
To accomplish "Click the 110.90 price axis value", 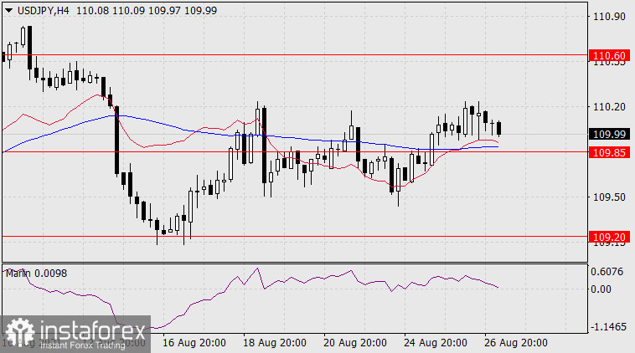I will (609, 17).
